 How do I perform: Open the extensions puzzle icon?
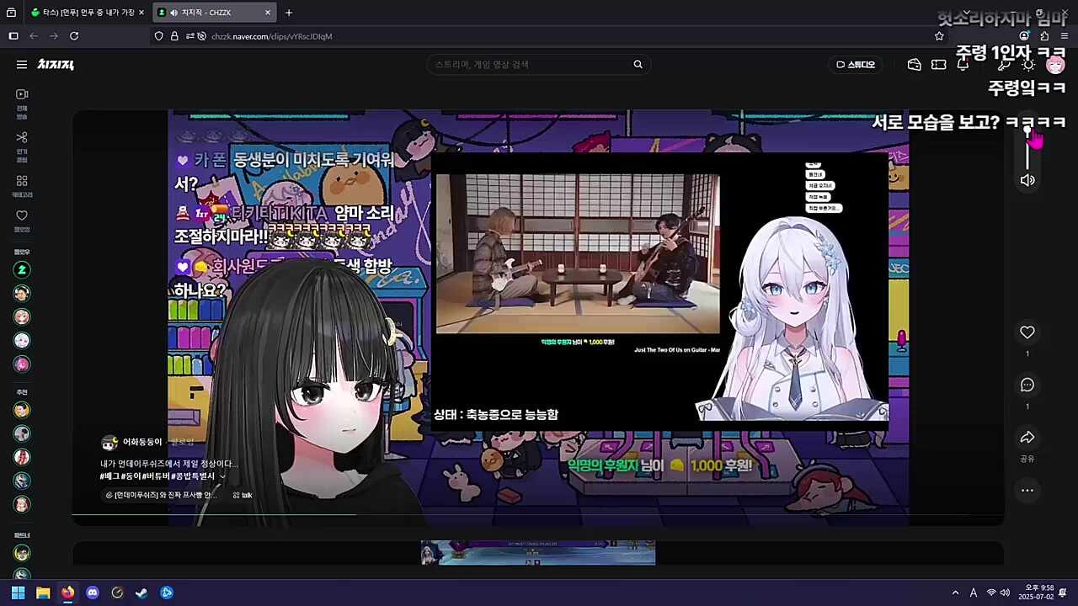[1044, 36]
